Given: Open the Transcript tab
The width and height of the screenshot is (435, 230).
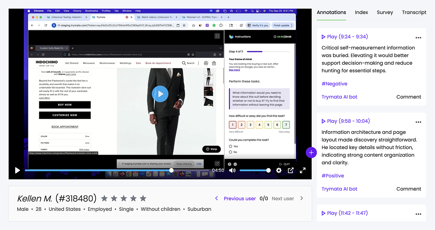Looking at the screenshot, I should 414,12.
